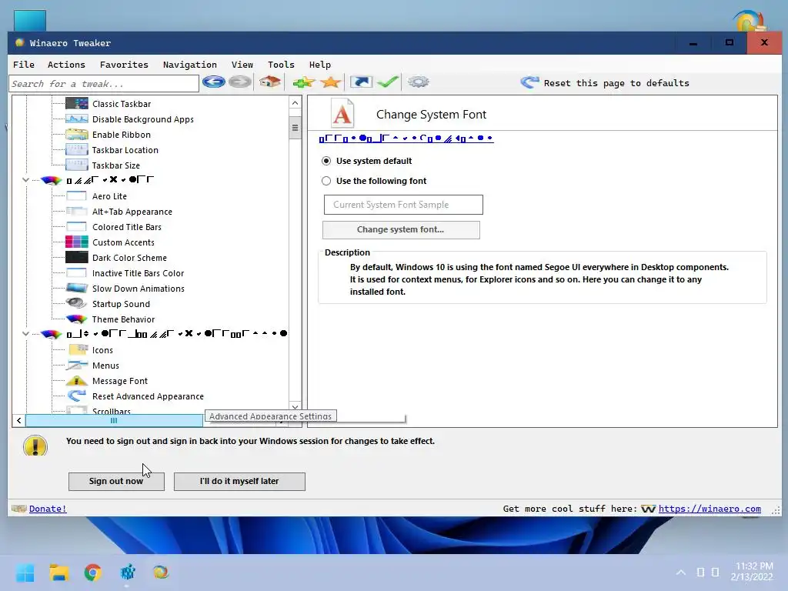The width and height of the screenshot is (788, 591).
Task: Click the Change system font... button
Action: tap(401, 229)
